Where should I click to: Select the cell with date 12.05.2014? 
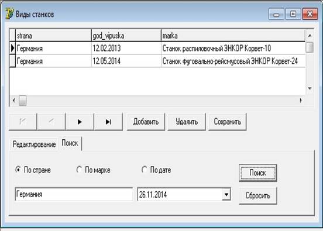click(x=126, y=61)
